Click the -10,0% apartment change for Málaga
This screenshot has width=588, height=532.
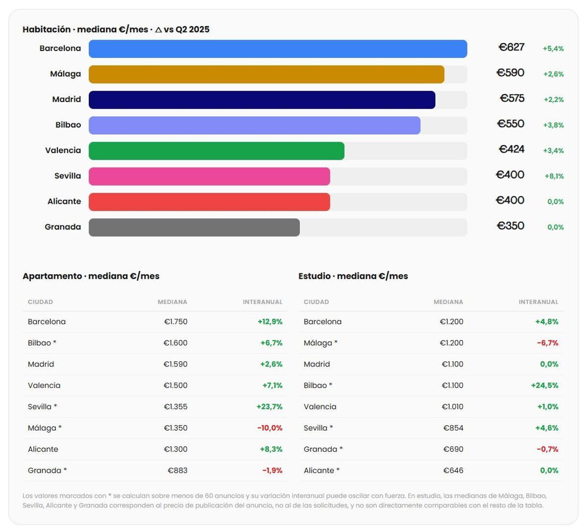tap(270, 428)
